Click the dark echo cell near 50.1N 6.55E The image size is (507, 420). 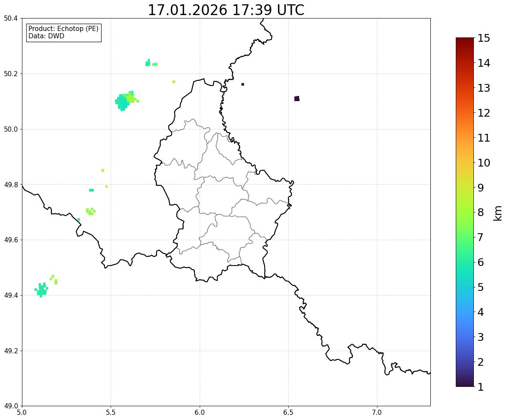(x=297, y=99)
